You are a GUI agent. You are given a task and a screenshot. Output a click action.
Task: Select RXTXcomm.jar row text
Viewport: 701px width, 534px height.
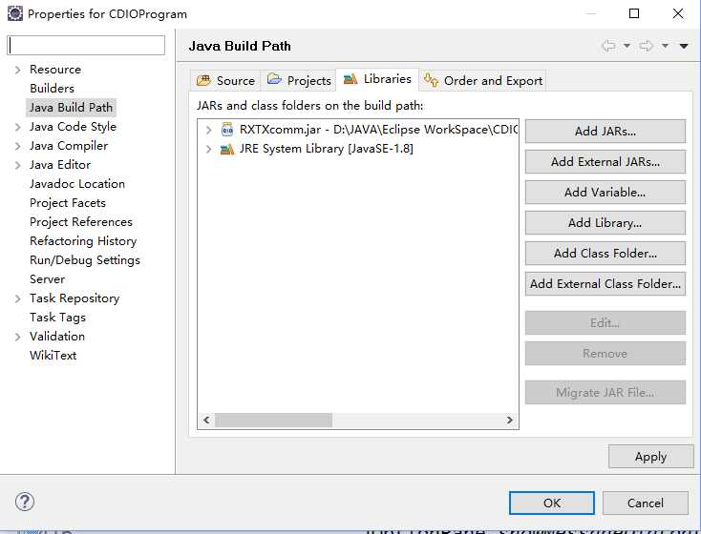[378, 130]
